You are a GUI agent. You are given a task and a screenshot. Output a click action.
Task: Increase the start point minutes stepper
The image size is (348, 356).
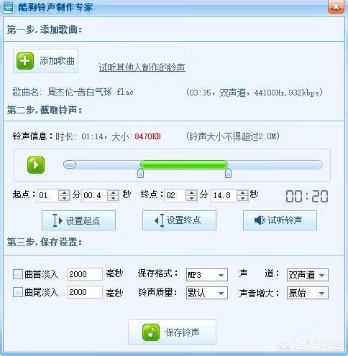coord(64,193)
